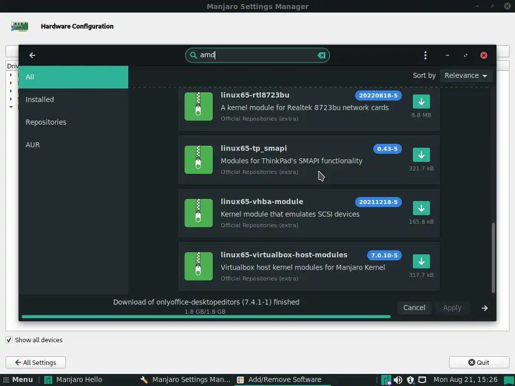Click version badge 0.43-5

tap(387, 149)
